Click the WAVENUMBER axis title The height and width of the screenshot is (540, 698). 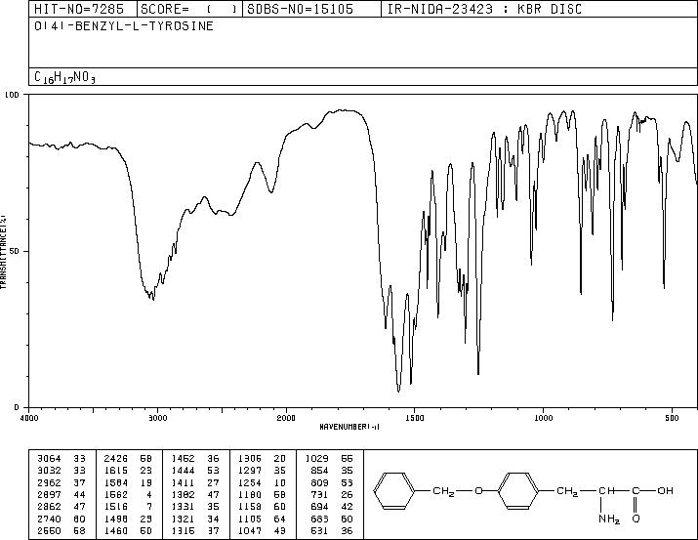pos(349,427)
